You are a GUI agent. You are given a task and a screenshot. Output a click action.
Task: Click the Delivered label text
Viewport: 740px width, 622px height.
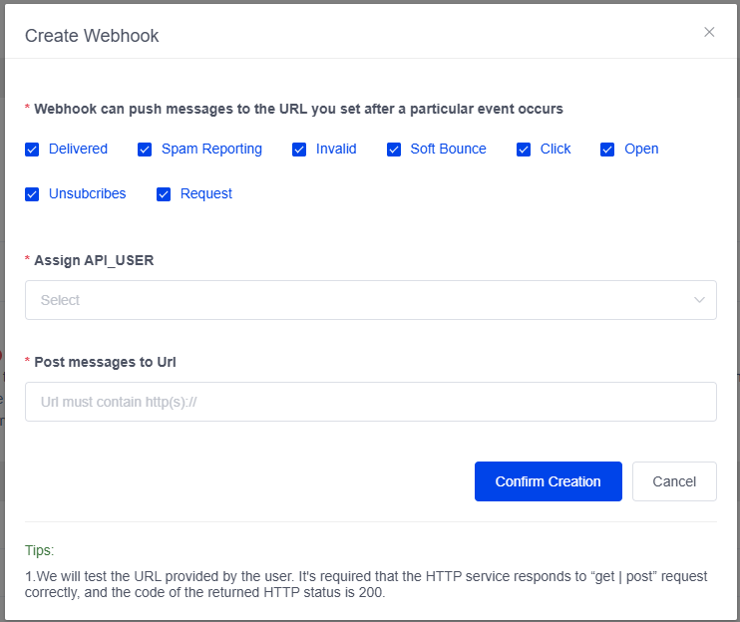coord(78,150)
